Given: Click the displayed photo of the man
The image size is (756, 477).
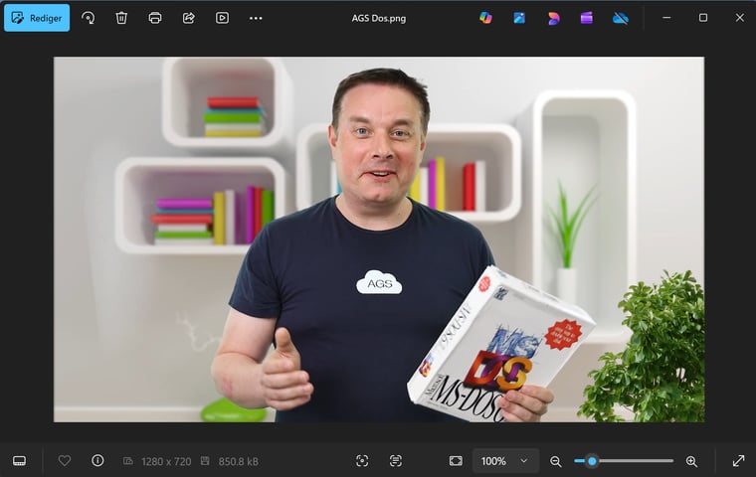Looking at the screenshot, I should click(378, 239).
